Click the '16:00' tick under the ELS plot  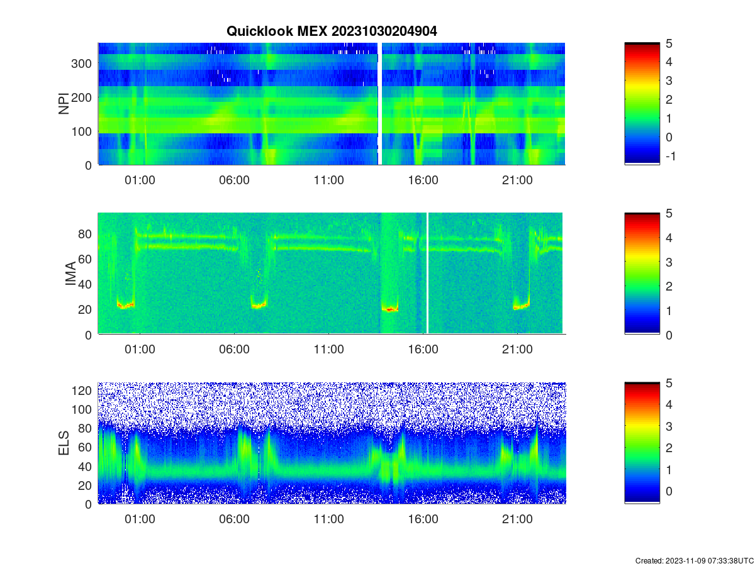[423, 519]
